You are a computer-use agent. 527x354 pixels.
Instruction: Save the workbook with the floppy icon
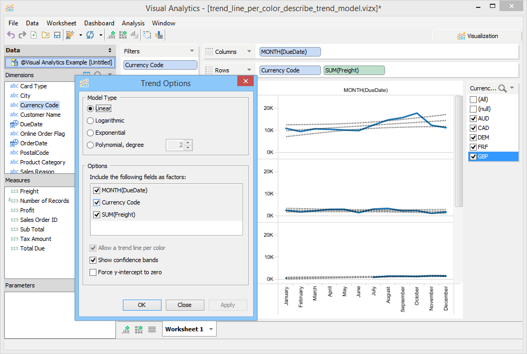point(57,35)
